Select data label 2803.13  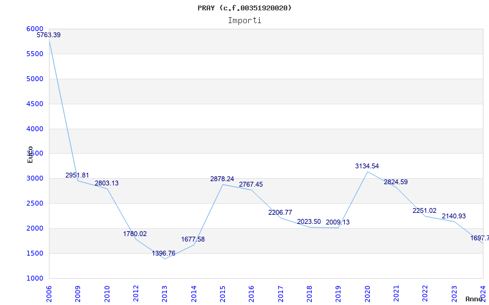106,183
